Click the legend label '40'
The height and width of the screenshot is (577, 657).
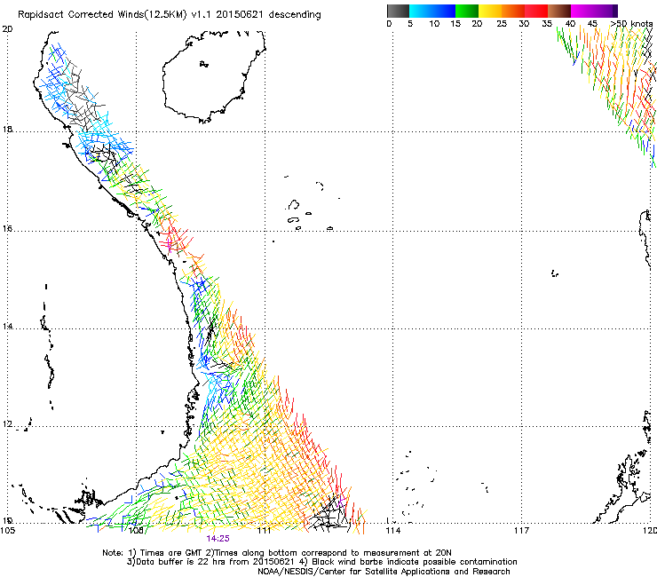tap(570, 24)
